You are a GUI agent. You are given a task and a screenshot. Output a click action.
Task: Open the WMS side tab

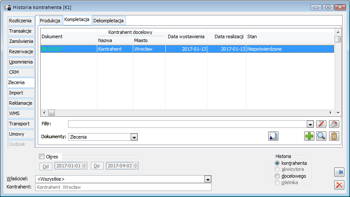pos(20,113)
